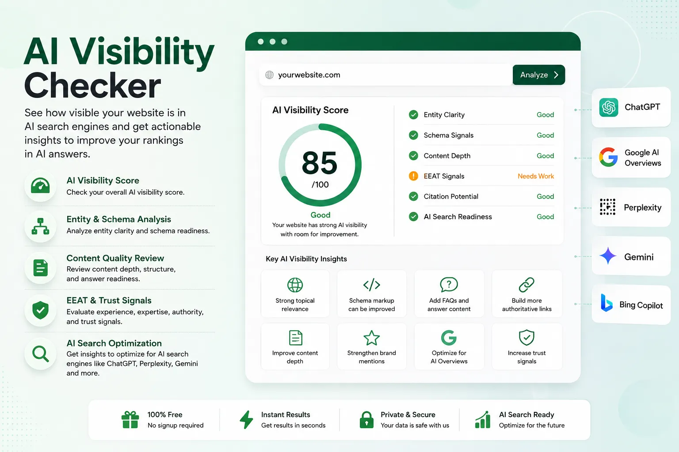Click the Content Quality Review document icon
This screenshot has height=452, width=679.
click(x=40, y=268)
